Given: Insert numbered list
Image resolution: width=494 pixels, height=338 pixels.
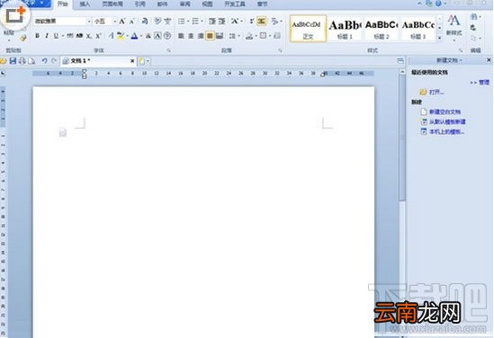Looking at the screenshot, I should tap(195, 21).
